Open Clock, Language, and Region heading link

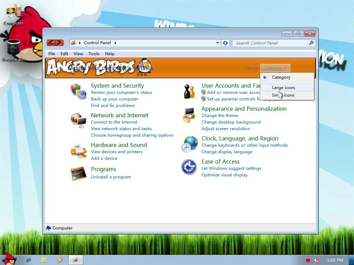pyautogui.click(x=240, y=138)
